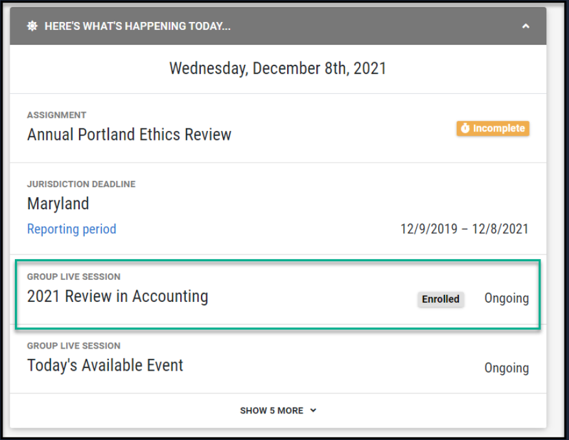Open Annual Portland Ethics Review assignment

[x=129, y=135]
